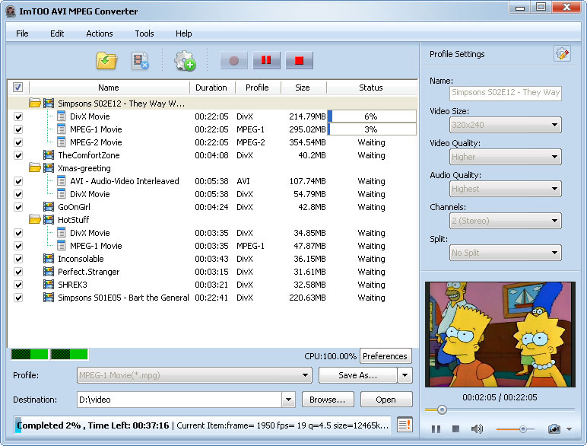Click the Simpsons preview video thumbnail

tap(500, 334)
